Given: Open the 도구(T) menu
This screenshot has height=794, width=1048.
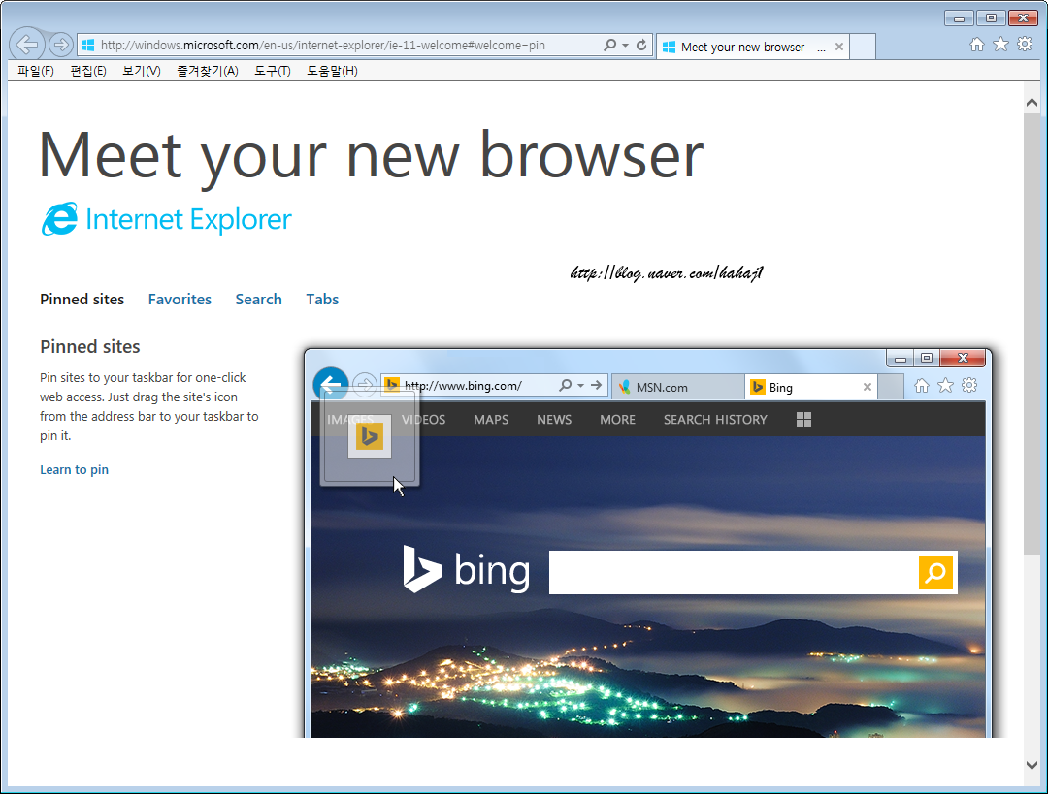Looking at the screenshot, I should coord(272,71).
